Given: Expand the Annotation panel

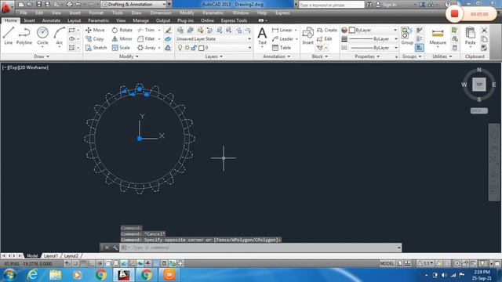Looking at the screenshot, I should tap(277, 56).
